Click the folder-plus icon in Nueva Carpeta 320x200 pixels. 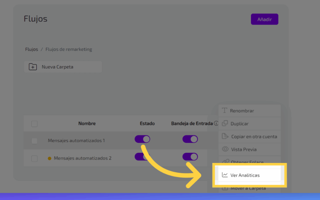(x=33, y=67)
